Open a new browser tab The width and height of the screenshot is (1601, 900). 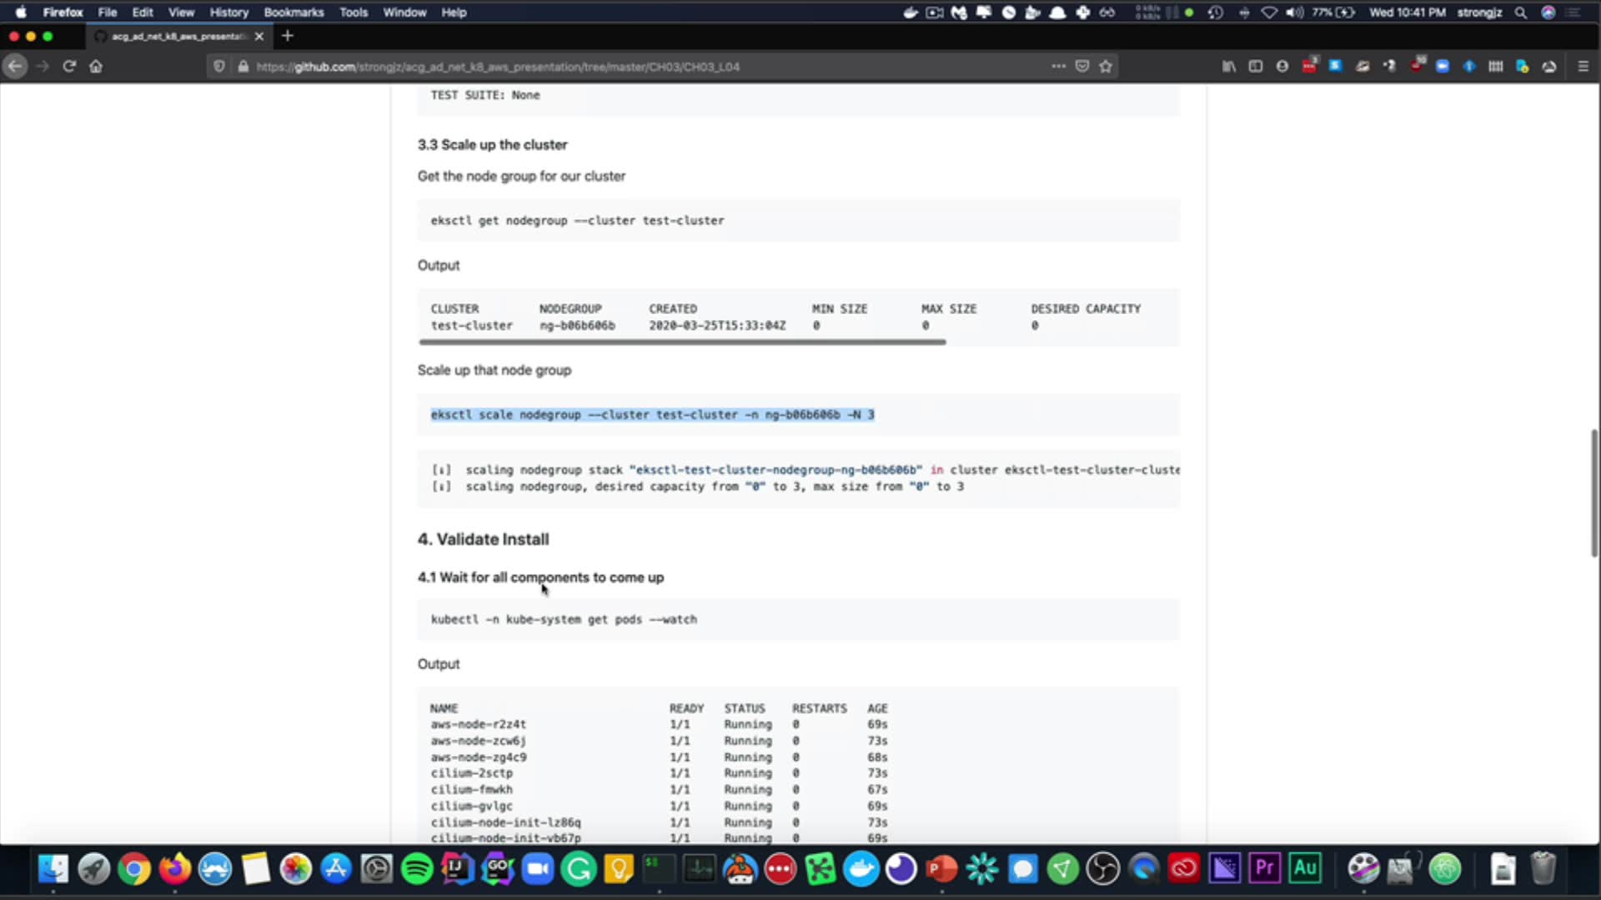(288, 36)
